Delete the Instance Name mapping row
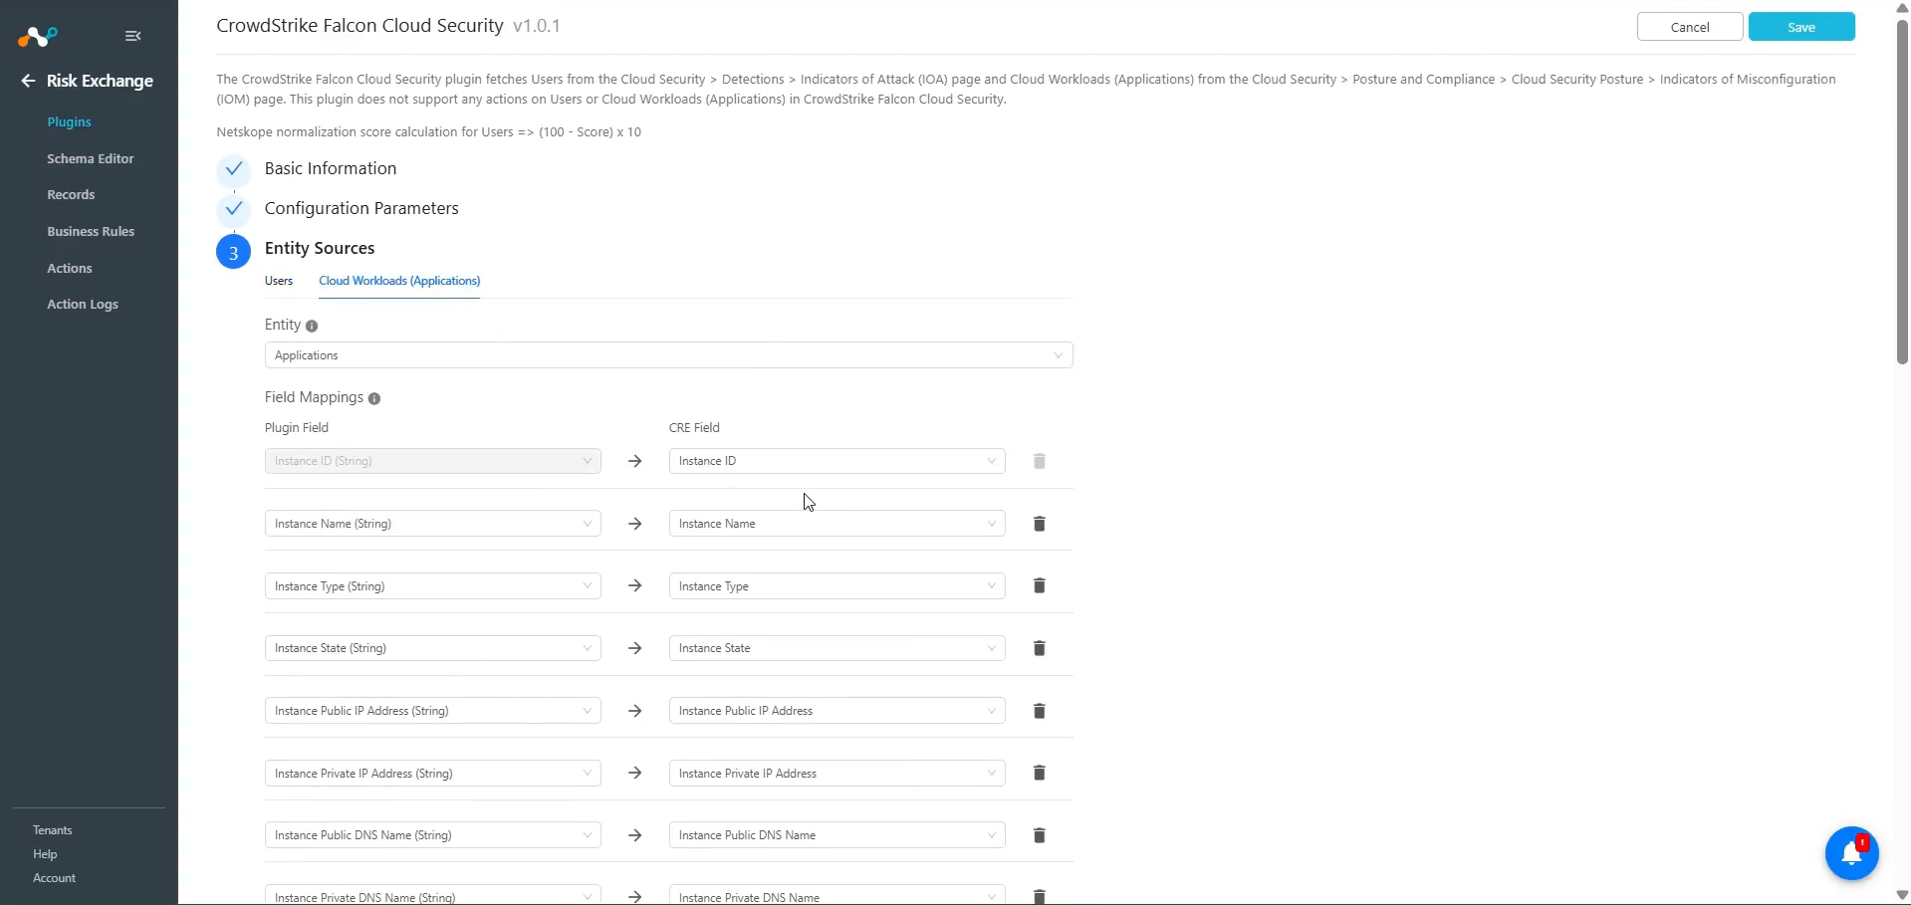The height and width of the screenshot is (905, 1911). [1039, 524]
